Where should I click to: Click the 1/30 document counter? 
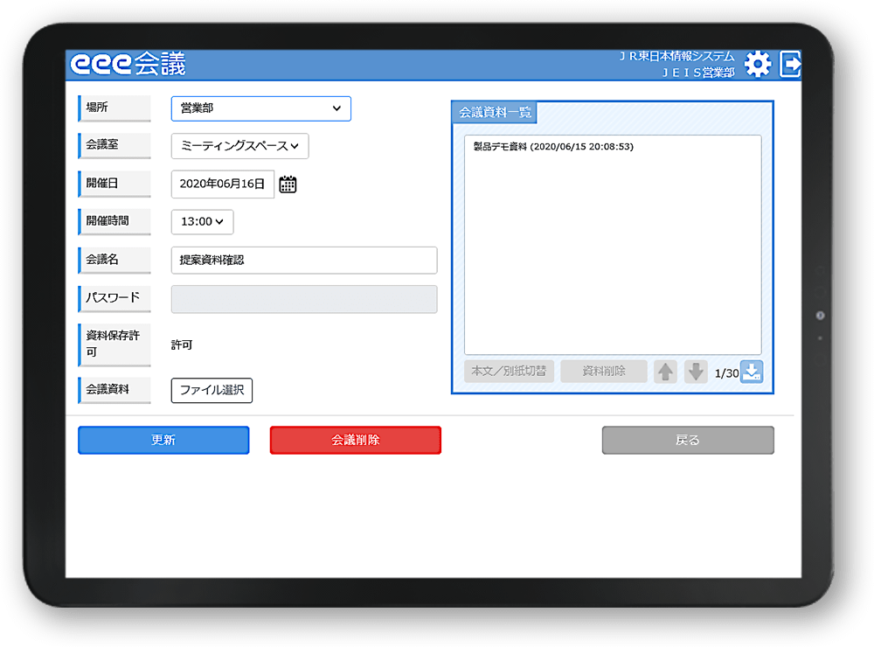[726, 373]
